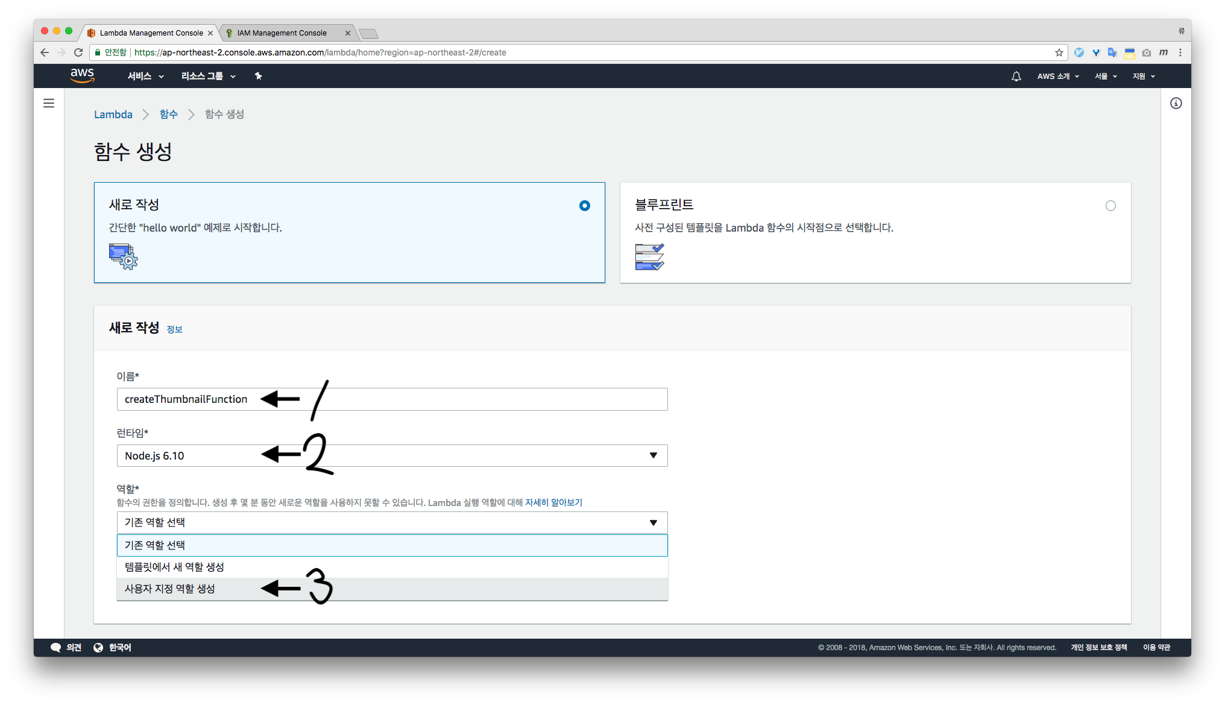Select the 새로 작성 radio button
Viewport: 1225px width, 705px height.
coord(584,206)
